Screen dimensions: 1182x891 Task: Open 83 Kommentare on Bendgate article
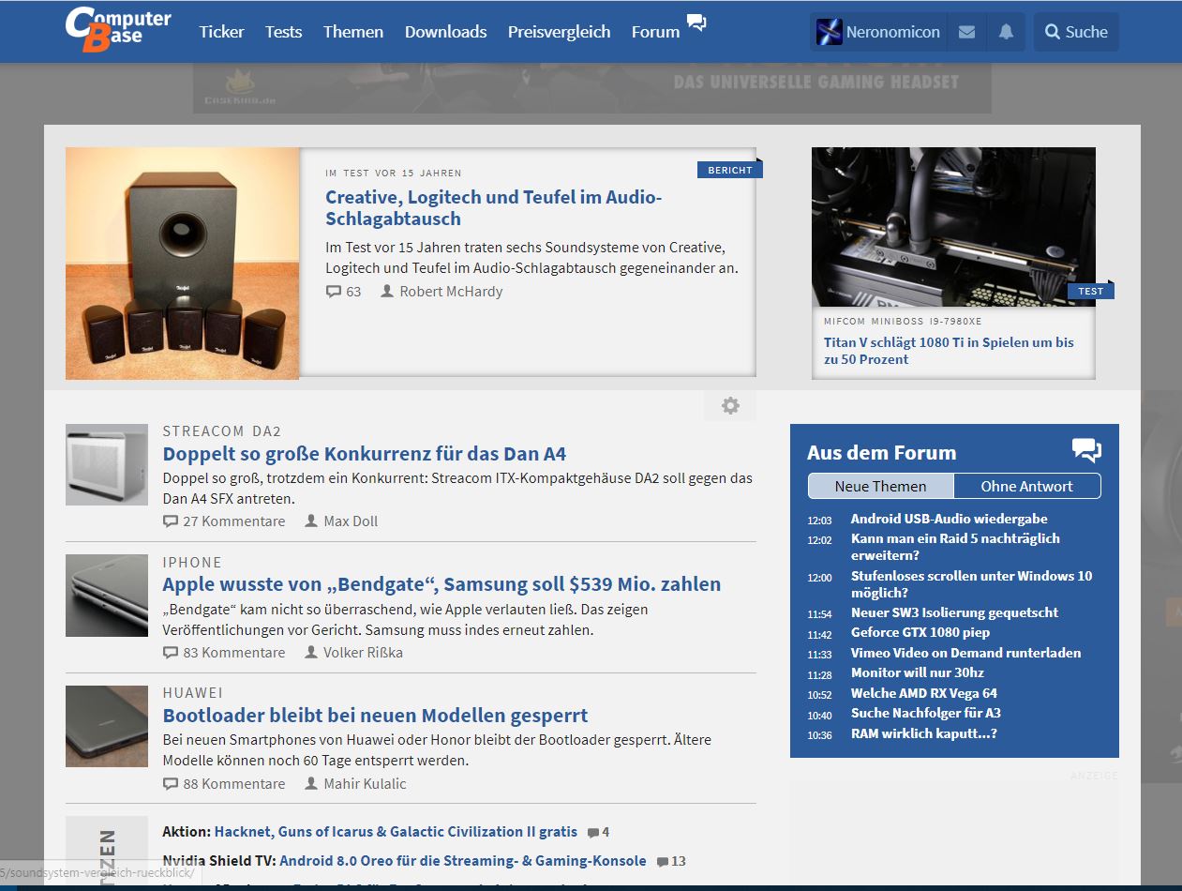point(224,653)
